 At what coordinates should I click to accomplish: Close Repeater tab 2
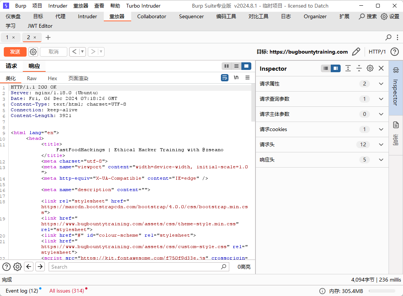tap(35, 38)
